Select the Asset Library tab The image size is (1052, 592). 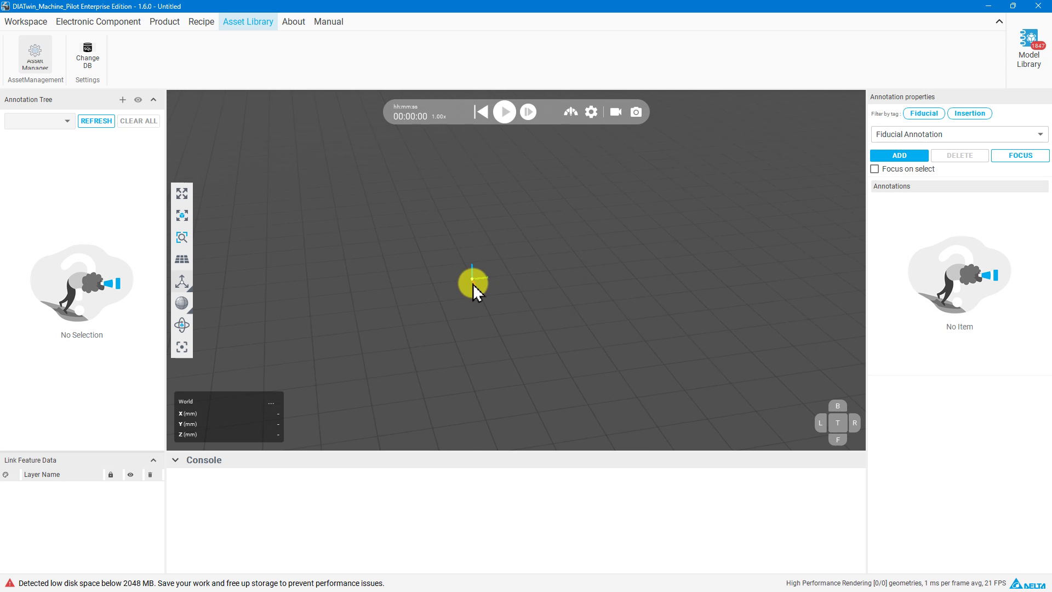(248, 22)
